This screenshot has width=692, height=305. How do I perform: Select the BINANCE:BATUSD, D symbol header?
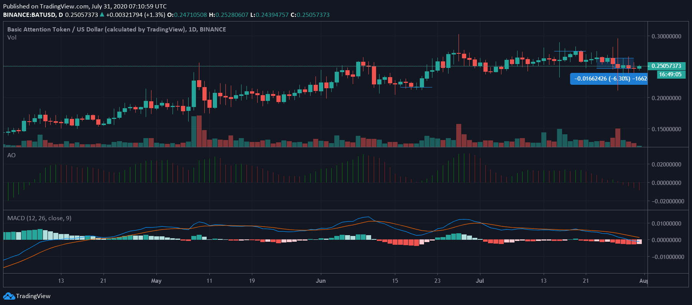click(x=33, y=15)
